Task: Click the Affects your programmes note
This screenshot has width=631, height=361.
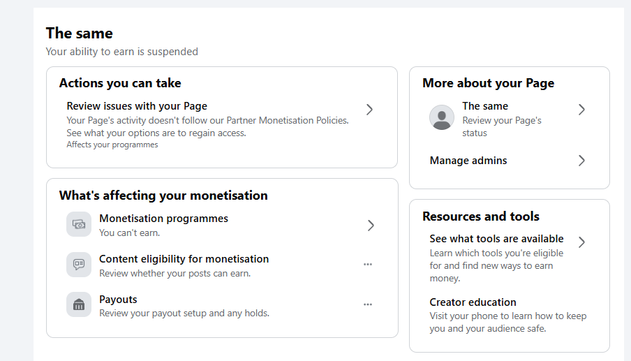Action: point(112,145)
